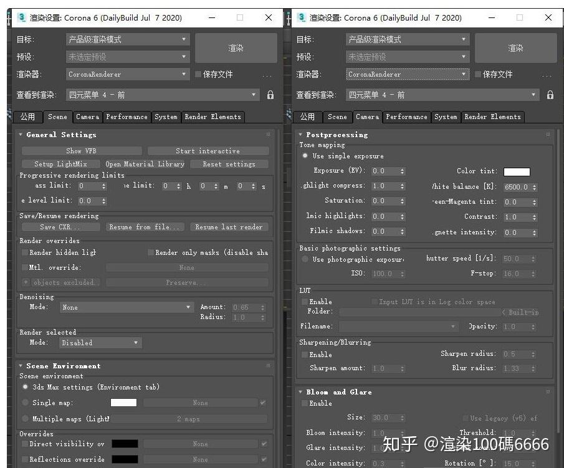
Task: Click the plus icon beside objects excluded
Action: [x=26, y=282]
